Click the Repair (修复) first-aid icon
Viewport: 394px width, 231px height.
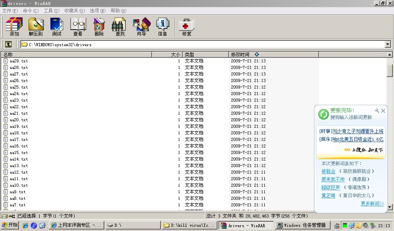pos(187,27)
